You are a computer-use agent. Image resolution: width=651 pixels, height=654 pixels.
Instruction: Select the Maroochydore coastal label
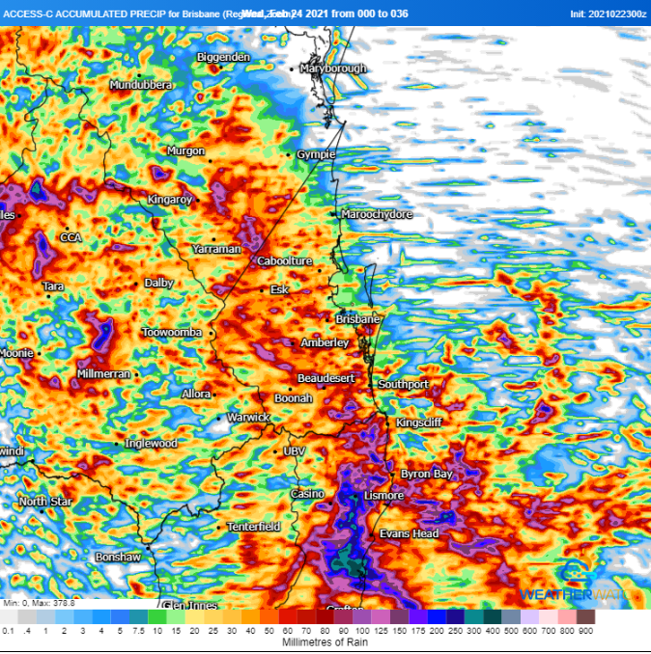[377, 214]
